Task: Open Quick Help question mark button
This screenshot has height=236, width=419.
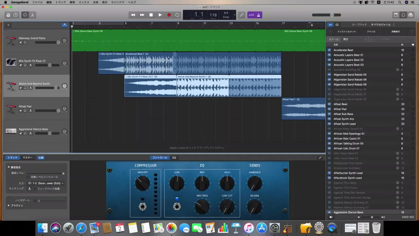Action: (x=16, y=15)
